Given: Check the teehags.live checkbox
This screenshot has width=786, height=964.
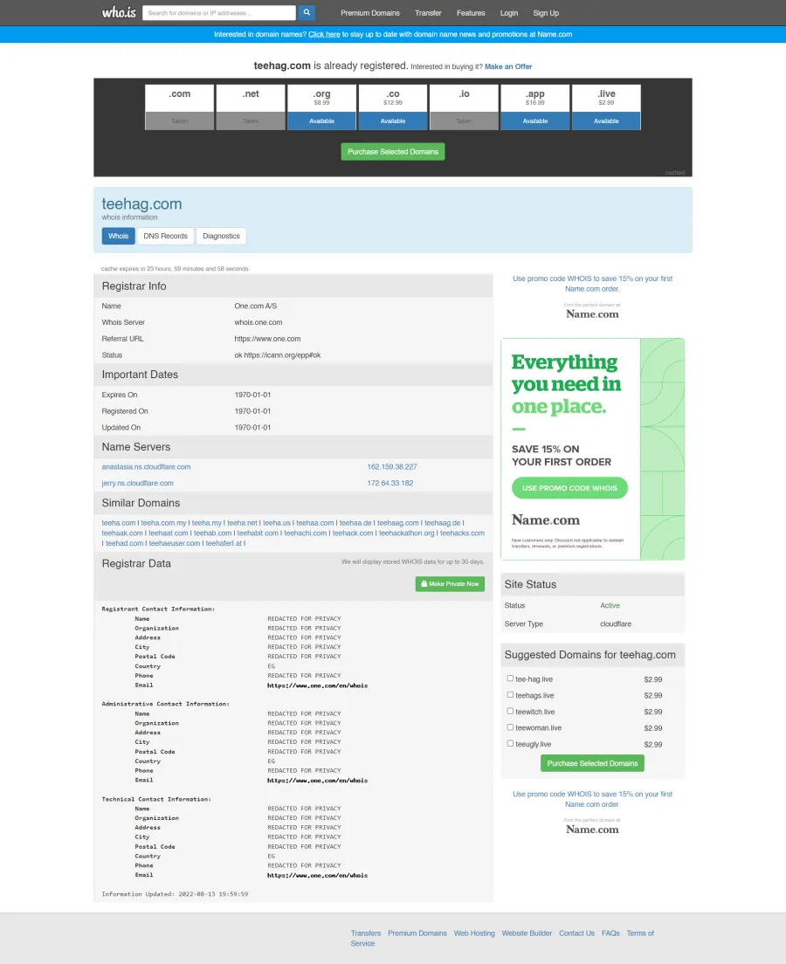Looking at the screenshot, I should pos(510,695).
